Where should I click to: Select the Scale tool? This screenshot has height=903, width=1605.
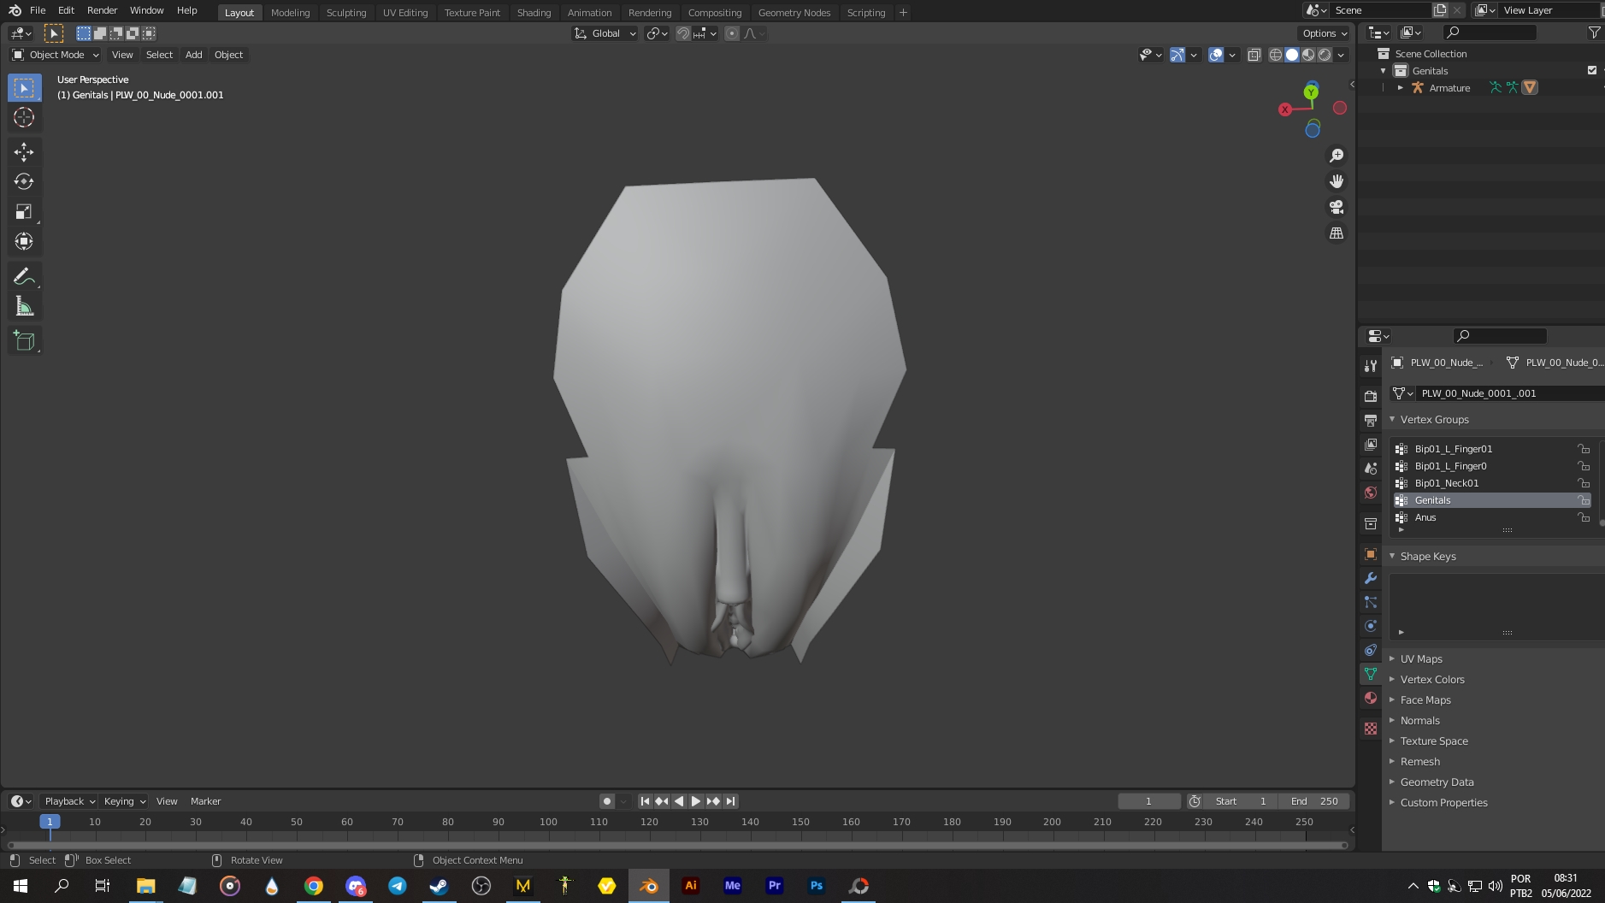pos(24,212)
